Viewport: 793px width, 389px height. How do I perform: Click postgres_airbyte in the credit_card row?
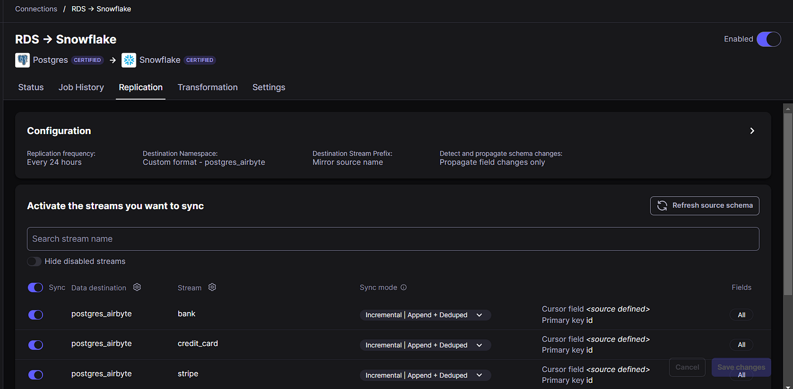coord(101,343)
